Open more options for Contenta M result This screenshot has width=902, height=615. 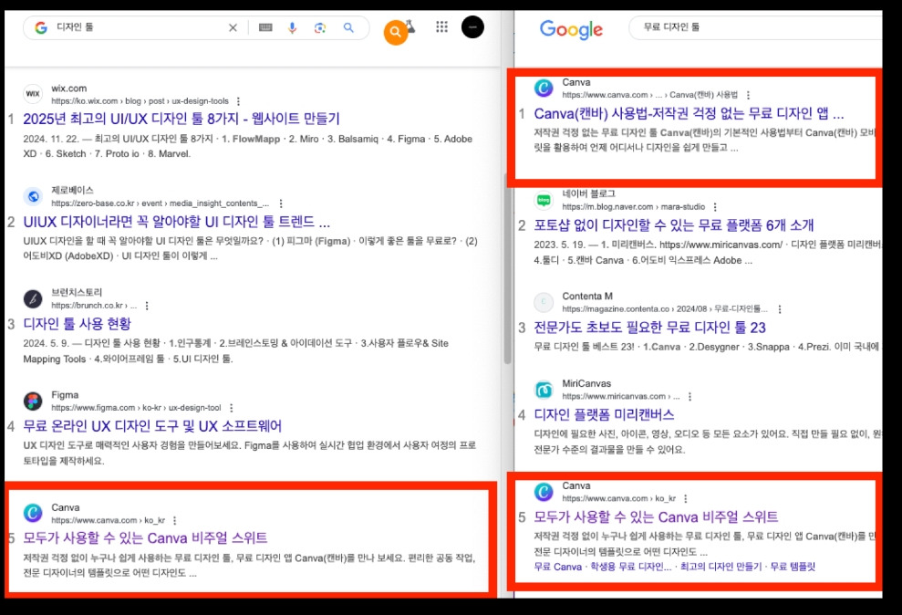pos(780,309)
